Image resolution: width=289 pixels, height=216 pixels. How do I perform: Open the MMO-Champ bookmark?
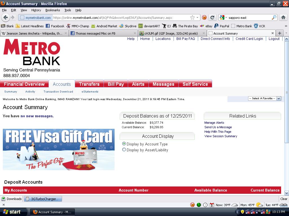78,26
